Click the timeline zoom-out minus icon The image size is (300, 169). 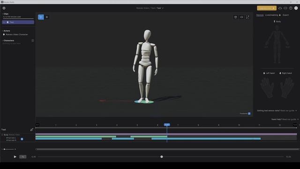point(2,149)
